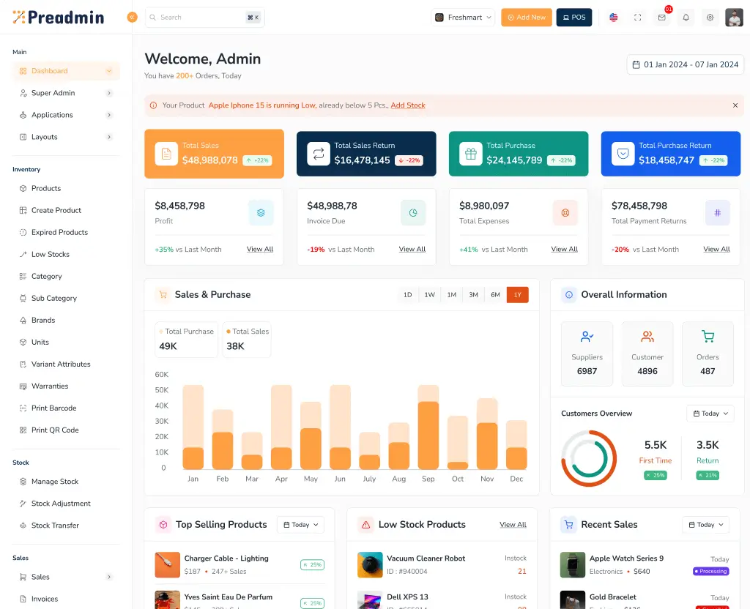This screenshot has height=609, width=750.
Task: Click the notifications bell icon
Action: pos(686,17)
